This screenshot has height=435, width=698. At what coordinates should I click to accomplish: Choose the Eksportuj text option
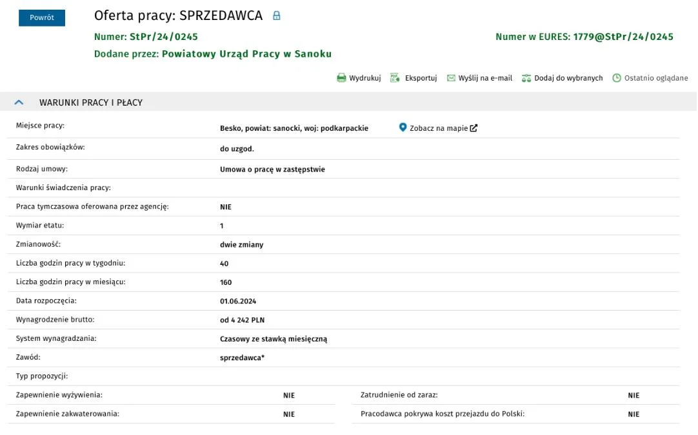[421, 78]
